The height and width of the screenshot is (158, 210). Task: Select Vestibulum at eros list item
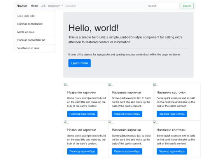click(35, 48)
